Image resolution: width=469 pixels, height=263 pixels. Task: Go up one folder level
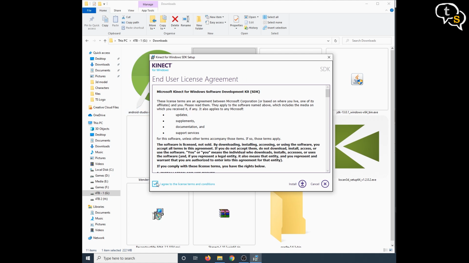(105, 40)
